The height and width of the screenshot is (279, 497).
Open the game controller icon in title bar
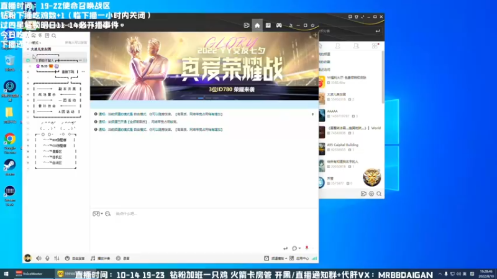(279, 25)
